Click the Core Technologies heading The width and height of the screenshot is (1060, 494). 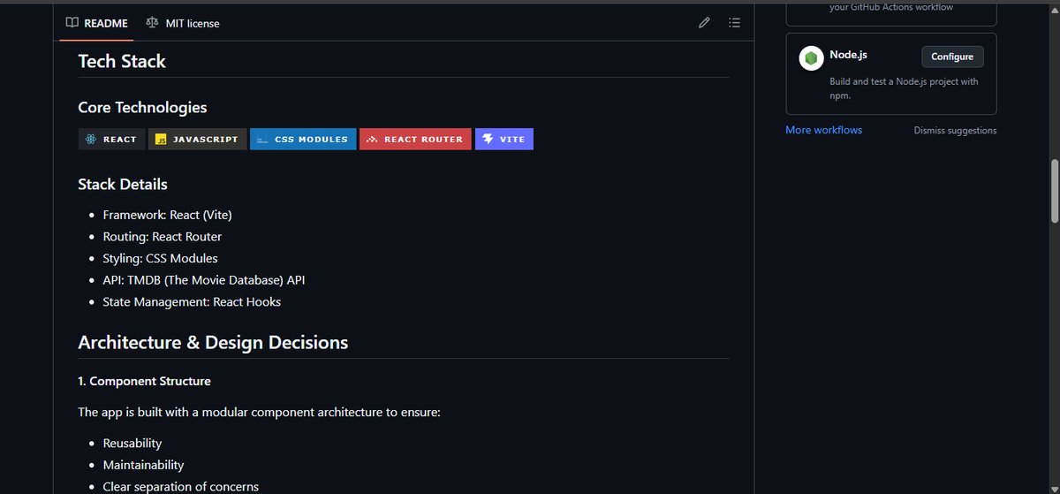(142, 107)
